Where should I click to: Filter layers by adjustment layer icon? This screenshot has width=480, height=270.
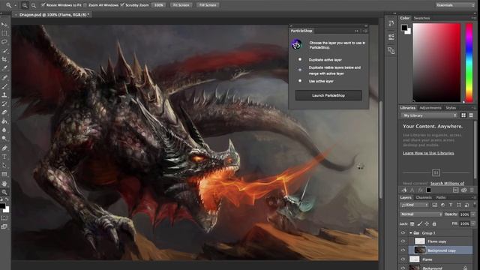tap(442, 205)
